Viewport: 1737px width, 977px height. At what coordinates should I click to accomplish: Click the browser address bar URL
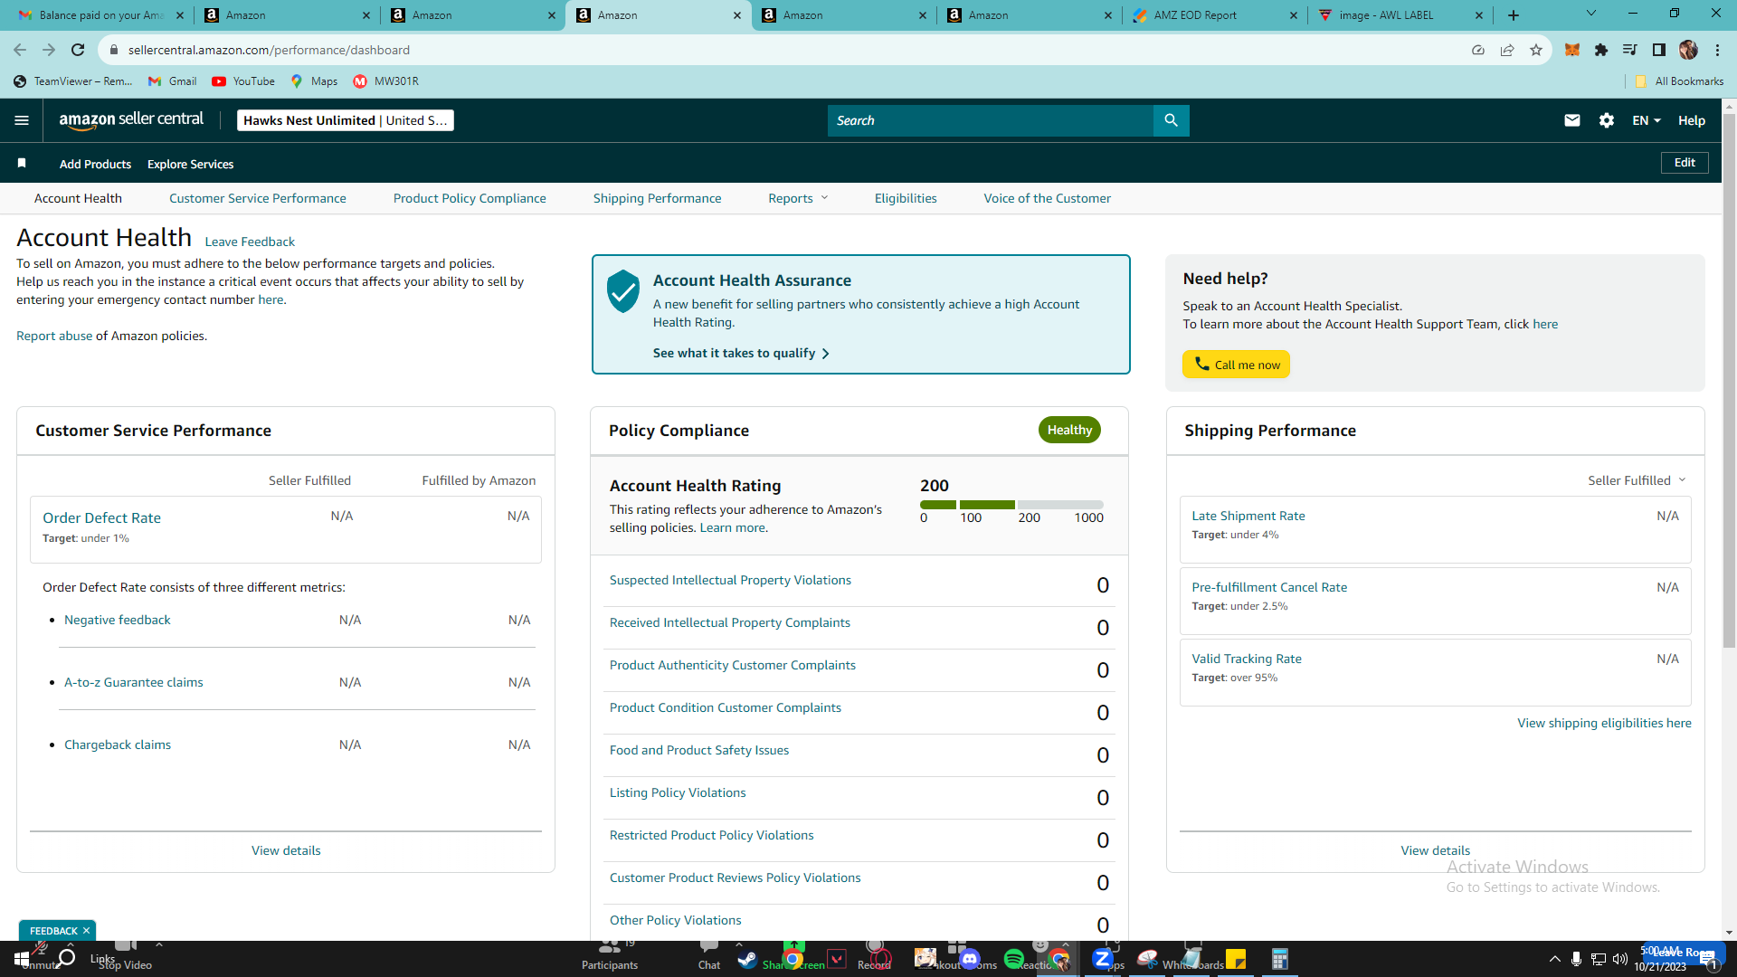click(x=269, y=50)
